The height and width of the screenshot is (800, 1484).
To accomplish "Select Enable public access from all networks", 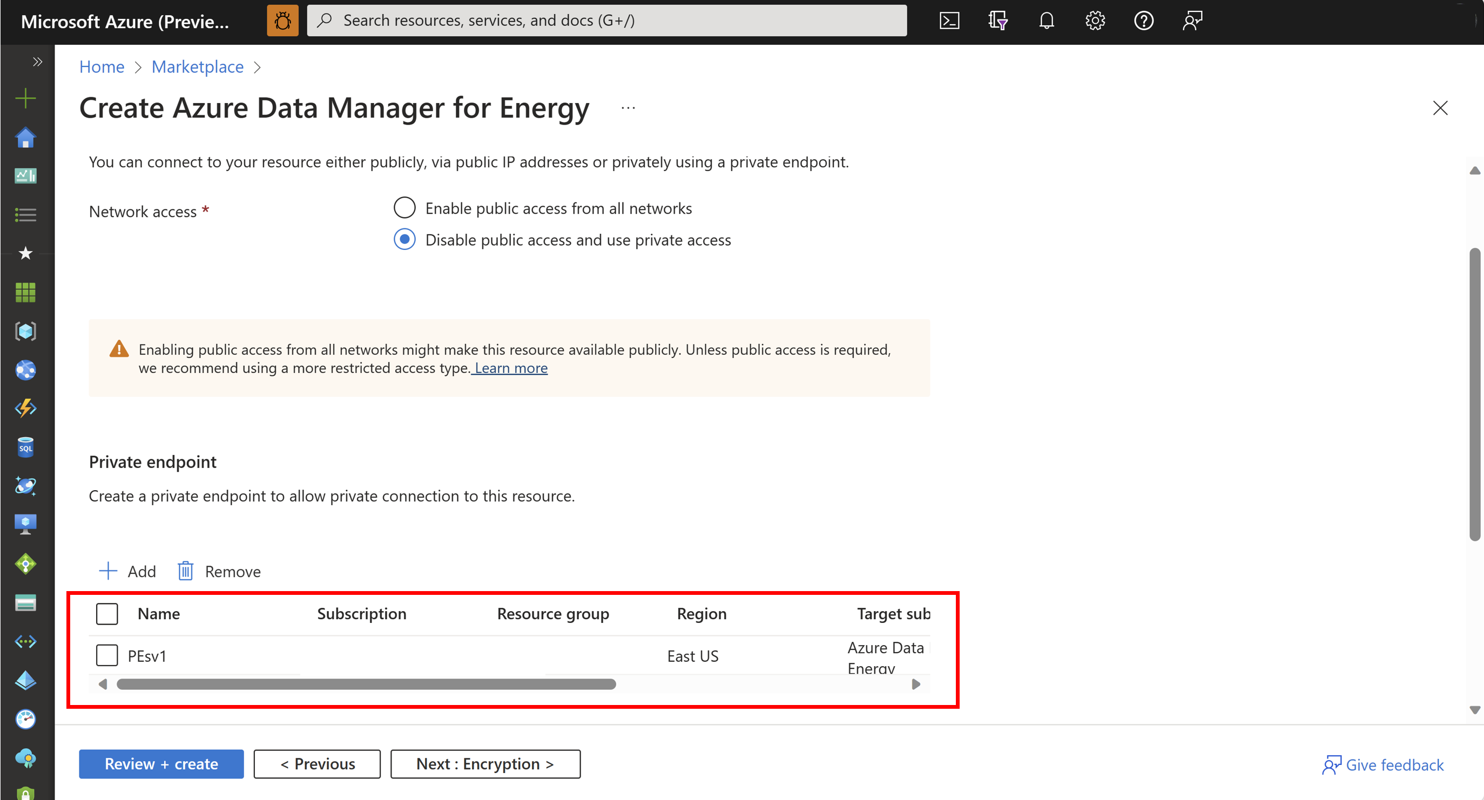I will tap(404, 208).
